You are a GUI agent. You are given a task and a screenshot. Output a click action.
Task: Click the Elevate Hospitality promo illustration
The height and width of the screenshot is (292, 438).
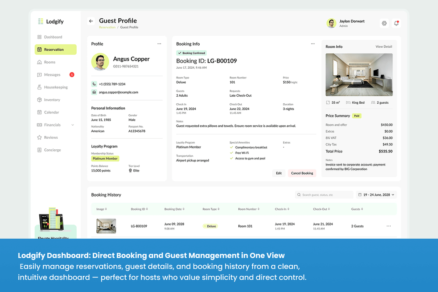[x=52, y=219]
